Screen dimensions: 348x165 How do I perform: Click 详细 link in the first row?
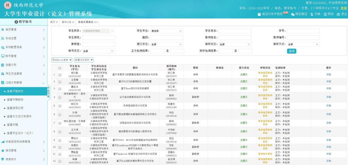[328, 74]
